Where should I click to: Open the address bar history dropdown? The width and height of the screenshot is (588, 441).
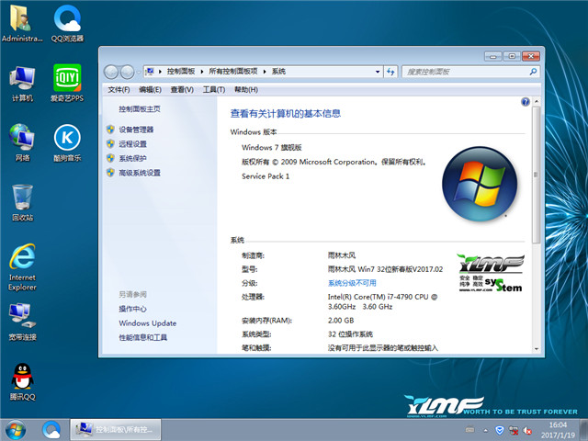(x=378, y=72)
